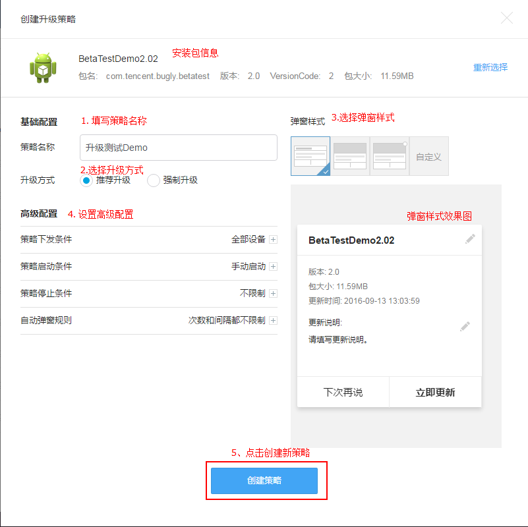Click the Android robot package icon

point(44,67)
